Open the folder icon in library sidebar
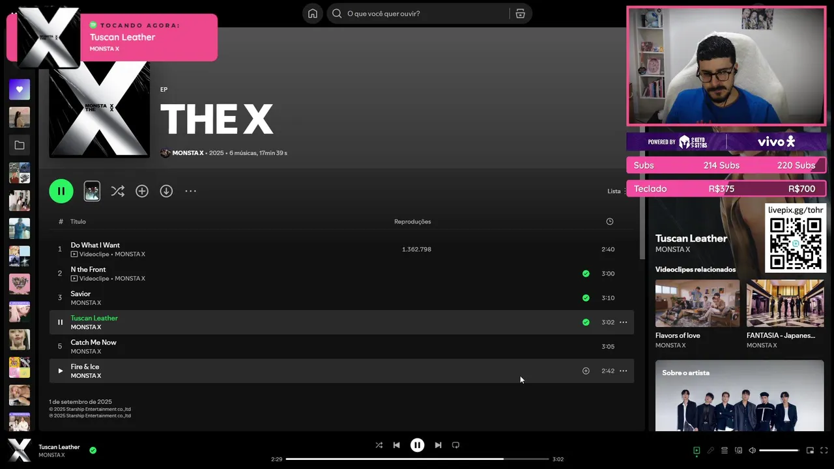 point(20,145)
